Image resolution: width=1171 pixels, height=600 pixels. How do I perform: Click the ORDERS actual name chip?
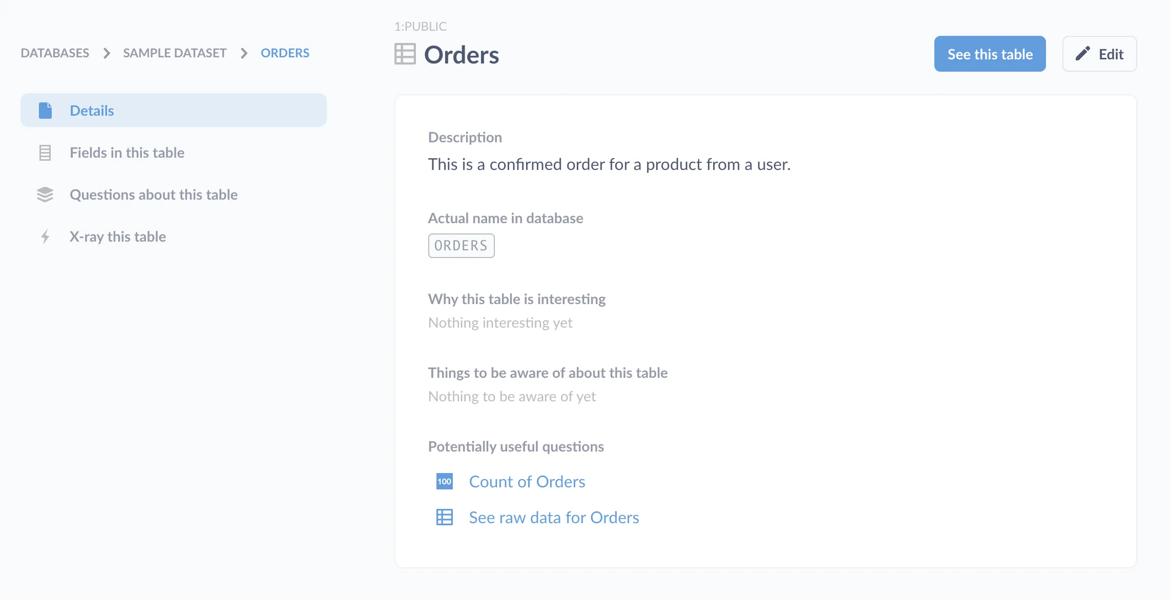coord(461,245)
